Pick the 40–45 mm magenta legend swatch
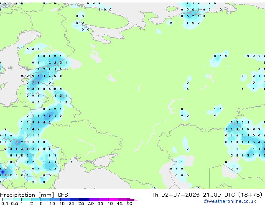This screenshot has height=205, width=265. coord(113,200)
